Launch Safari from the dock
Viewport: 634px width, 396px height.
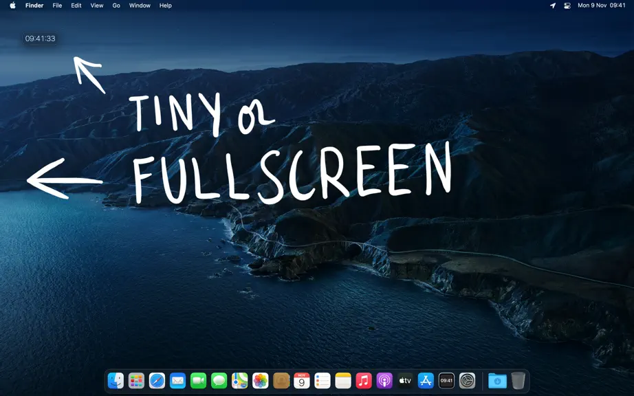click(157, 381)
